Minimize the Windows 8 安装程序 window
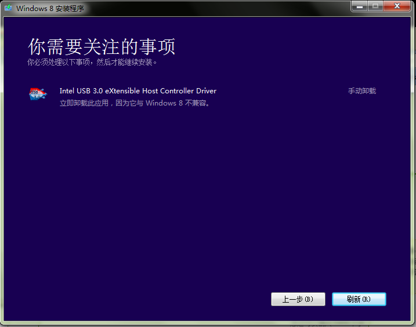The height and width of the screenshot is (327, 416). coord(360,6)
